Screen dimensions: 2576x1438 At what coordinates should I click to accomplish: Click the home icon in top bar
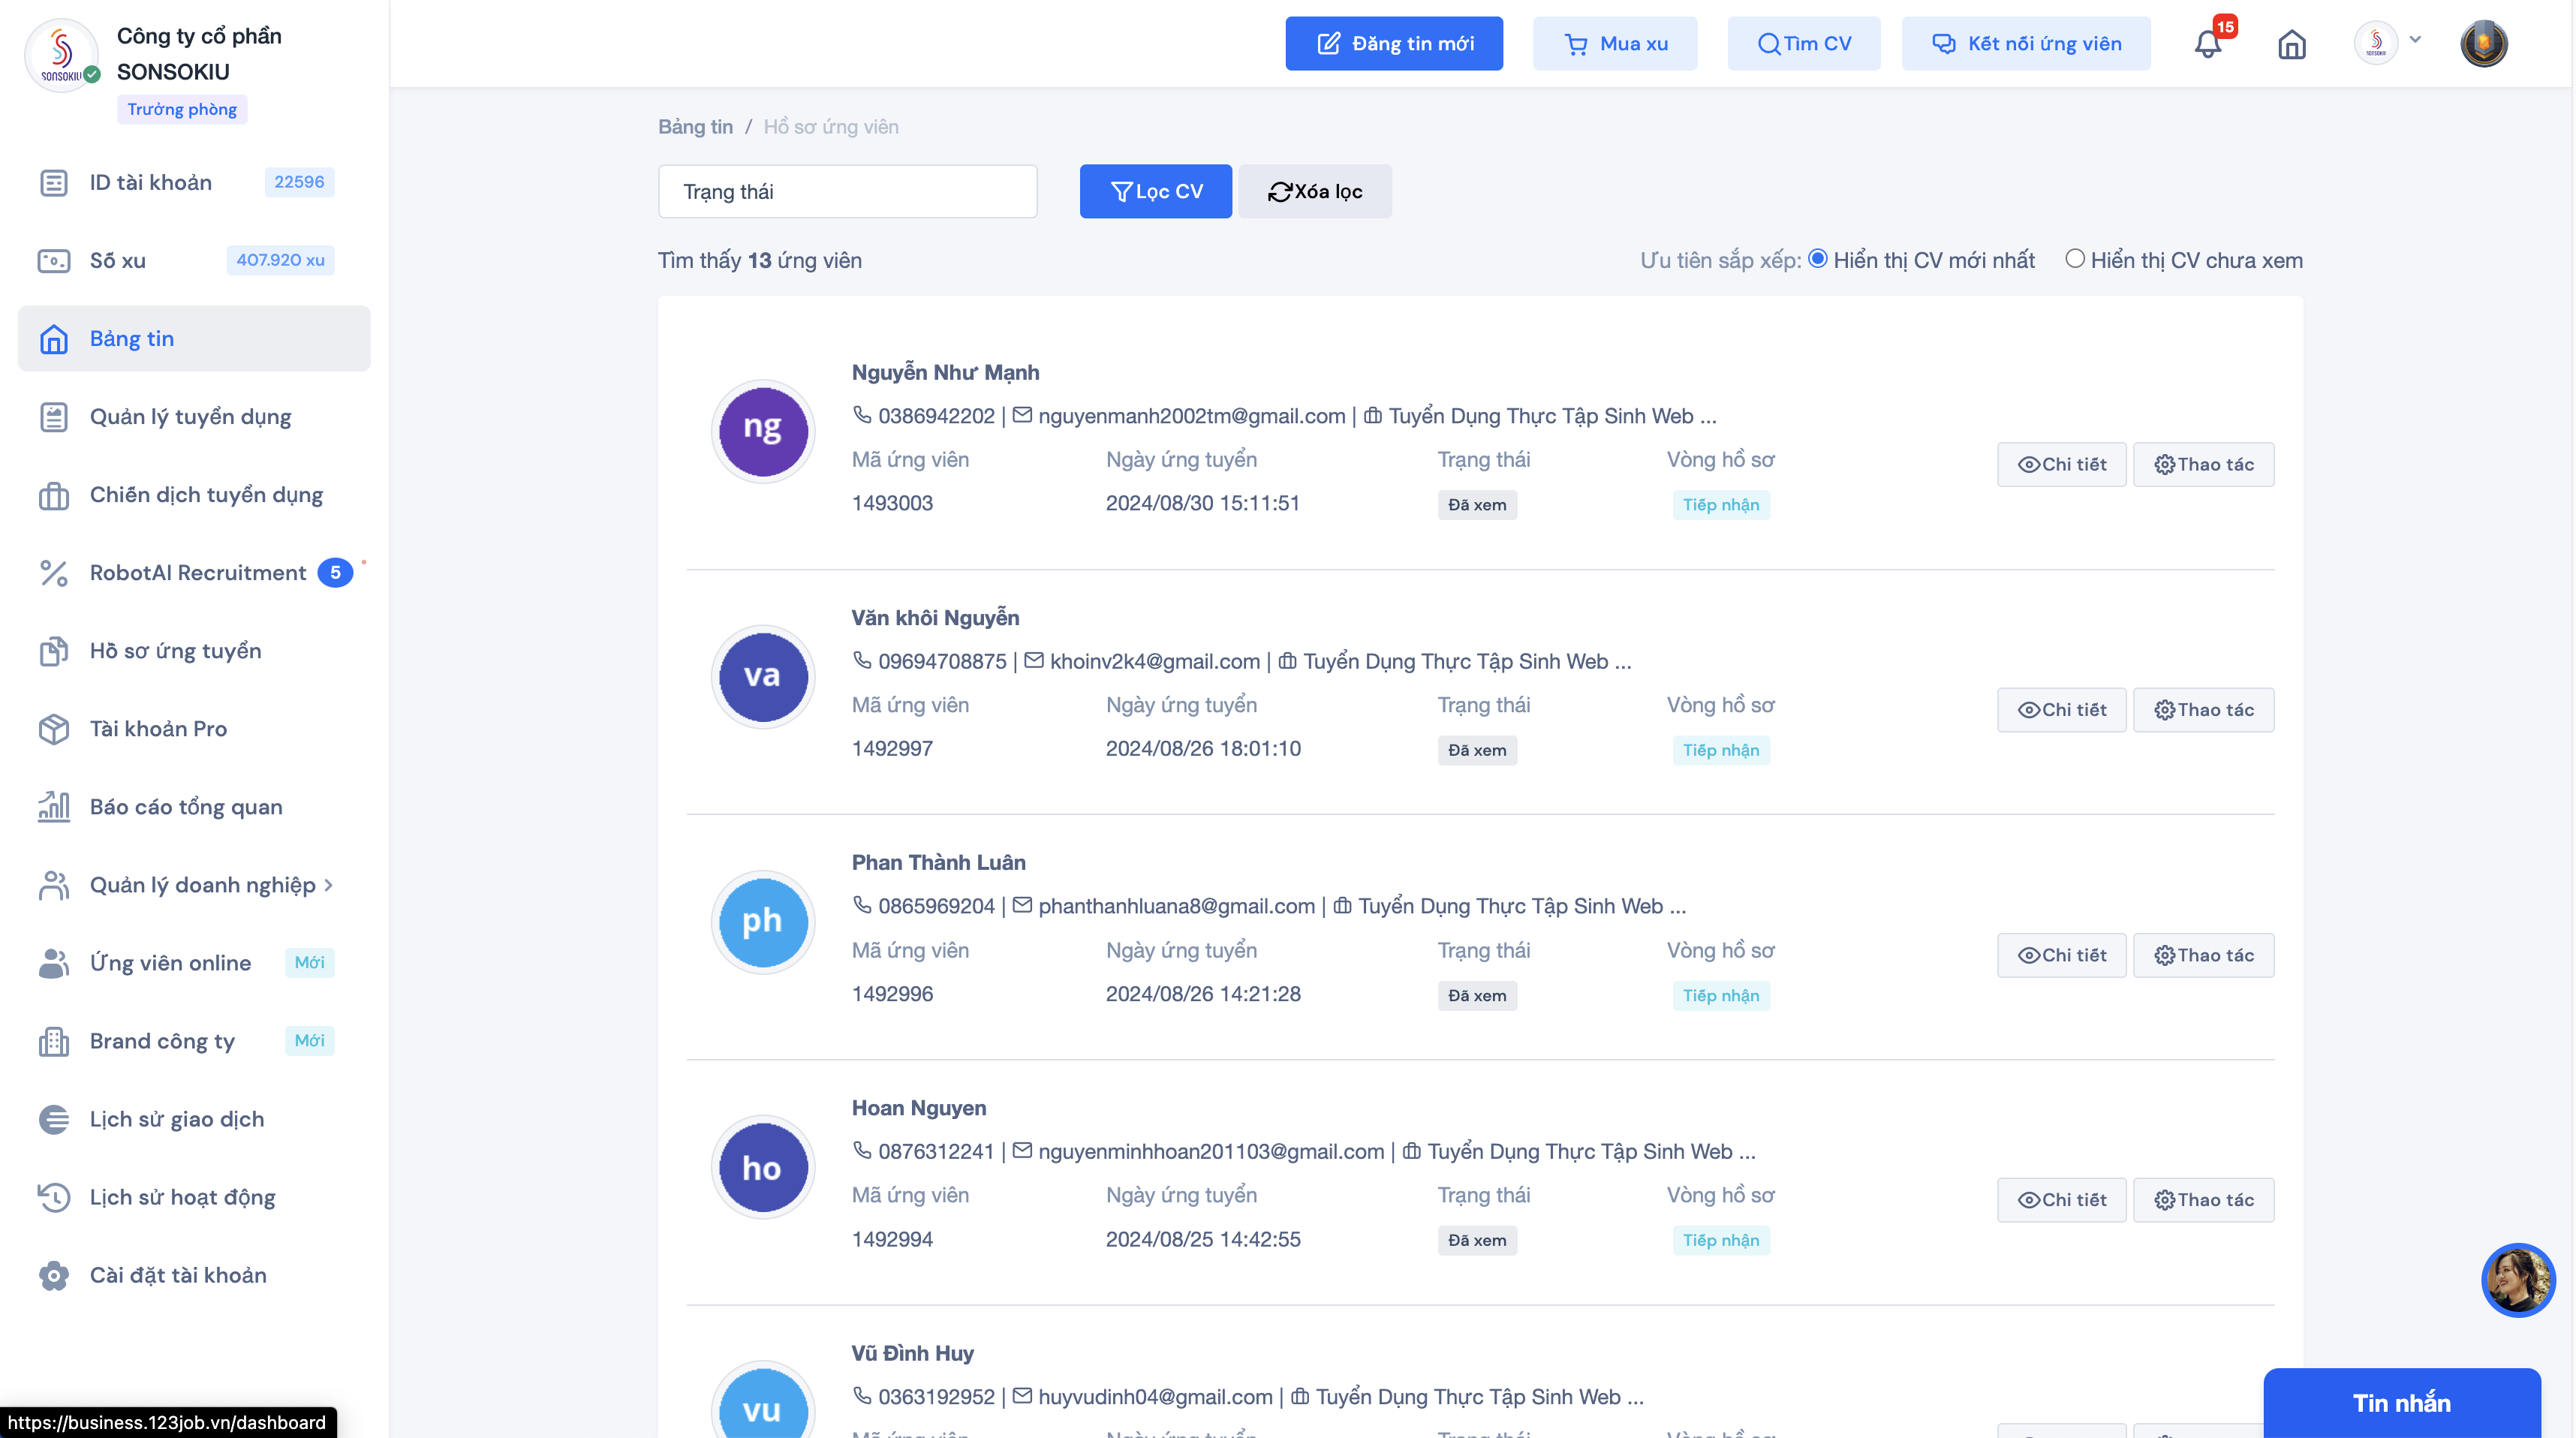click(2292, 44)
